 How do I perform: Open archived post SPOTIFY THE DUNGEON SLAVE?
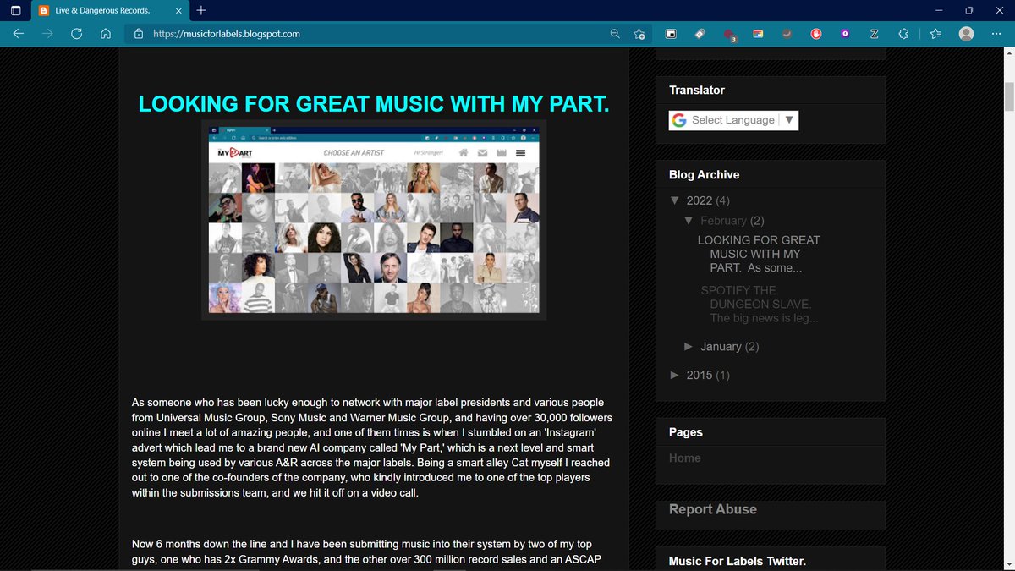(x=760, y=304)
